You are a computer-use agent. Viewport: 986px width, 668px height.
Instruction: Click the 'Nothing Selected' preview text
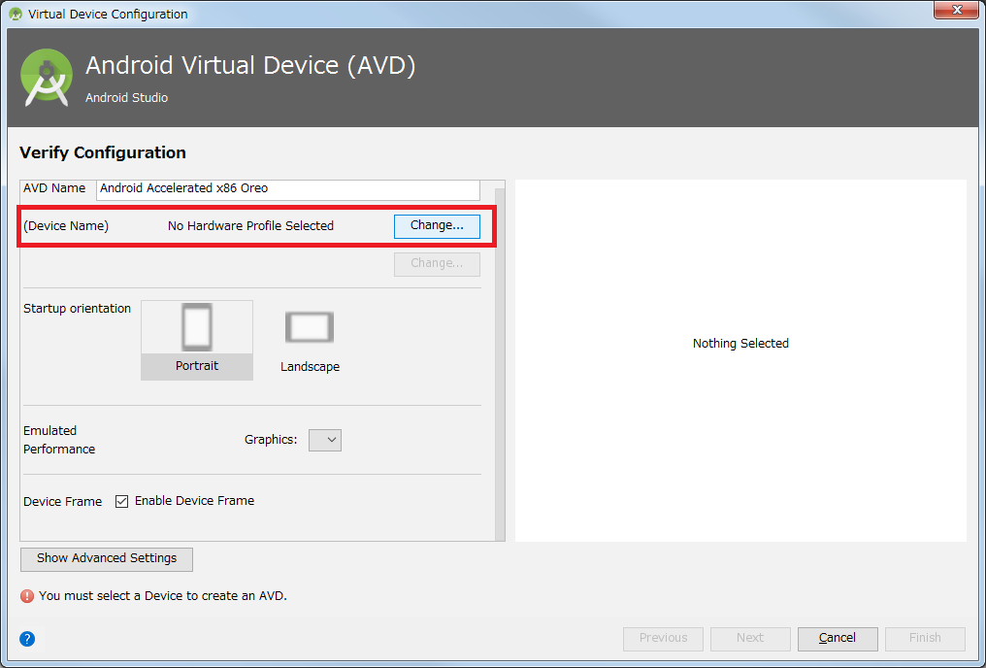pyautogui.click(x=740, y=344)
